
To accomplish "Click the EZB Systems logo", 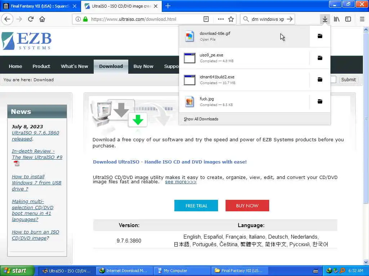I will (x=26, y=41).
